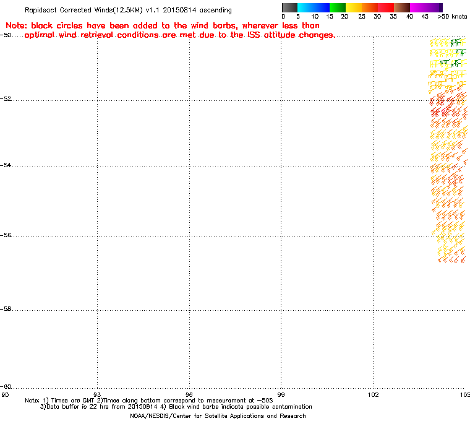470x426 pixels.
Task: Click the legend tick label 25
Action: click(x=362, y=17)
